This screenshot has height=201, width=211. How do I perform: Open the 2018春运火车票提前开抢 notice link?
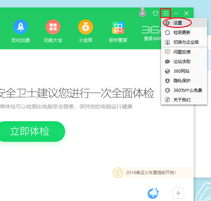(151, 173)
